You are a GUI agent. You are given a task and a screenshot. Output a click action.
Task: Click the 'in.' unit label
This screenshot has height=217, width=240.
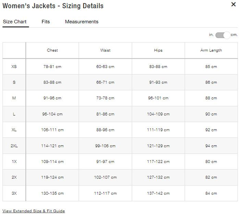click(x=211, y=35)
